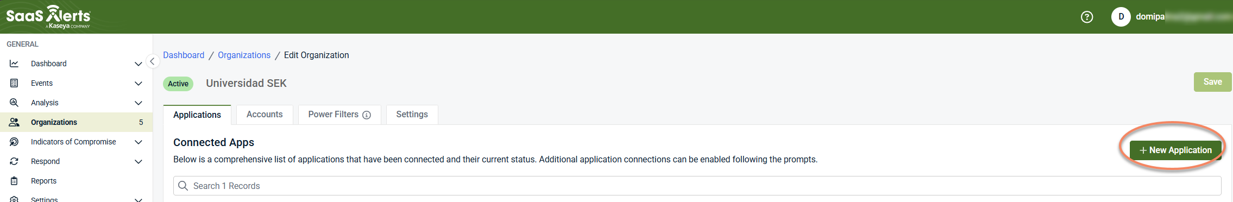Click the Search 1 Records field
This screenshot has width=1233, height=202.
point(697,186)
